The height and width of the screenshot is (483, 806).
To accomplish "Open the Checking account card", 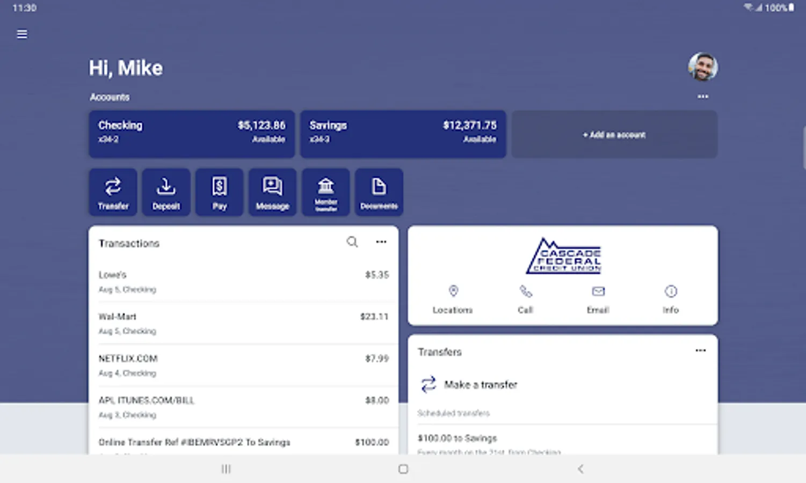I will coord(192,134).
